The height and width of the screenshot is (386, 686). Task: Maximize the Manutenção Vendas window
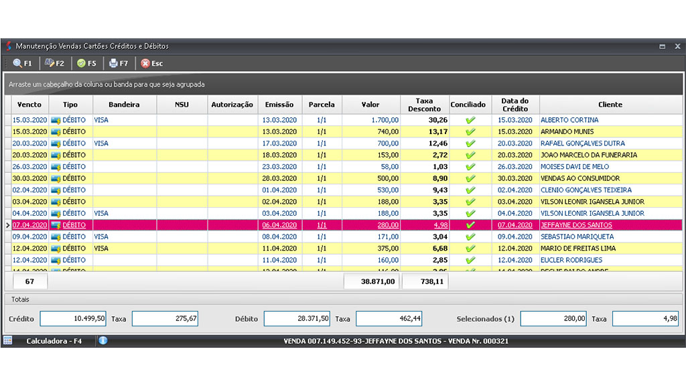point(663,46)
